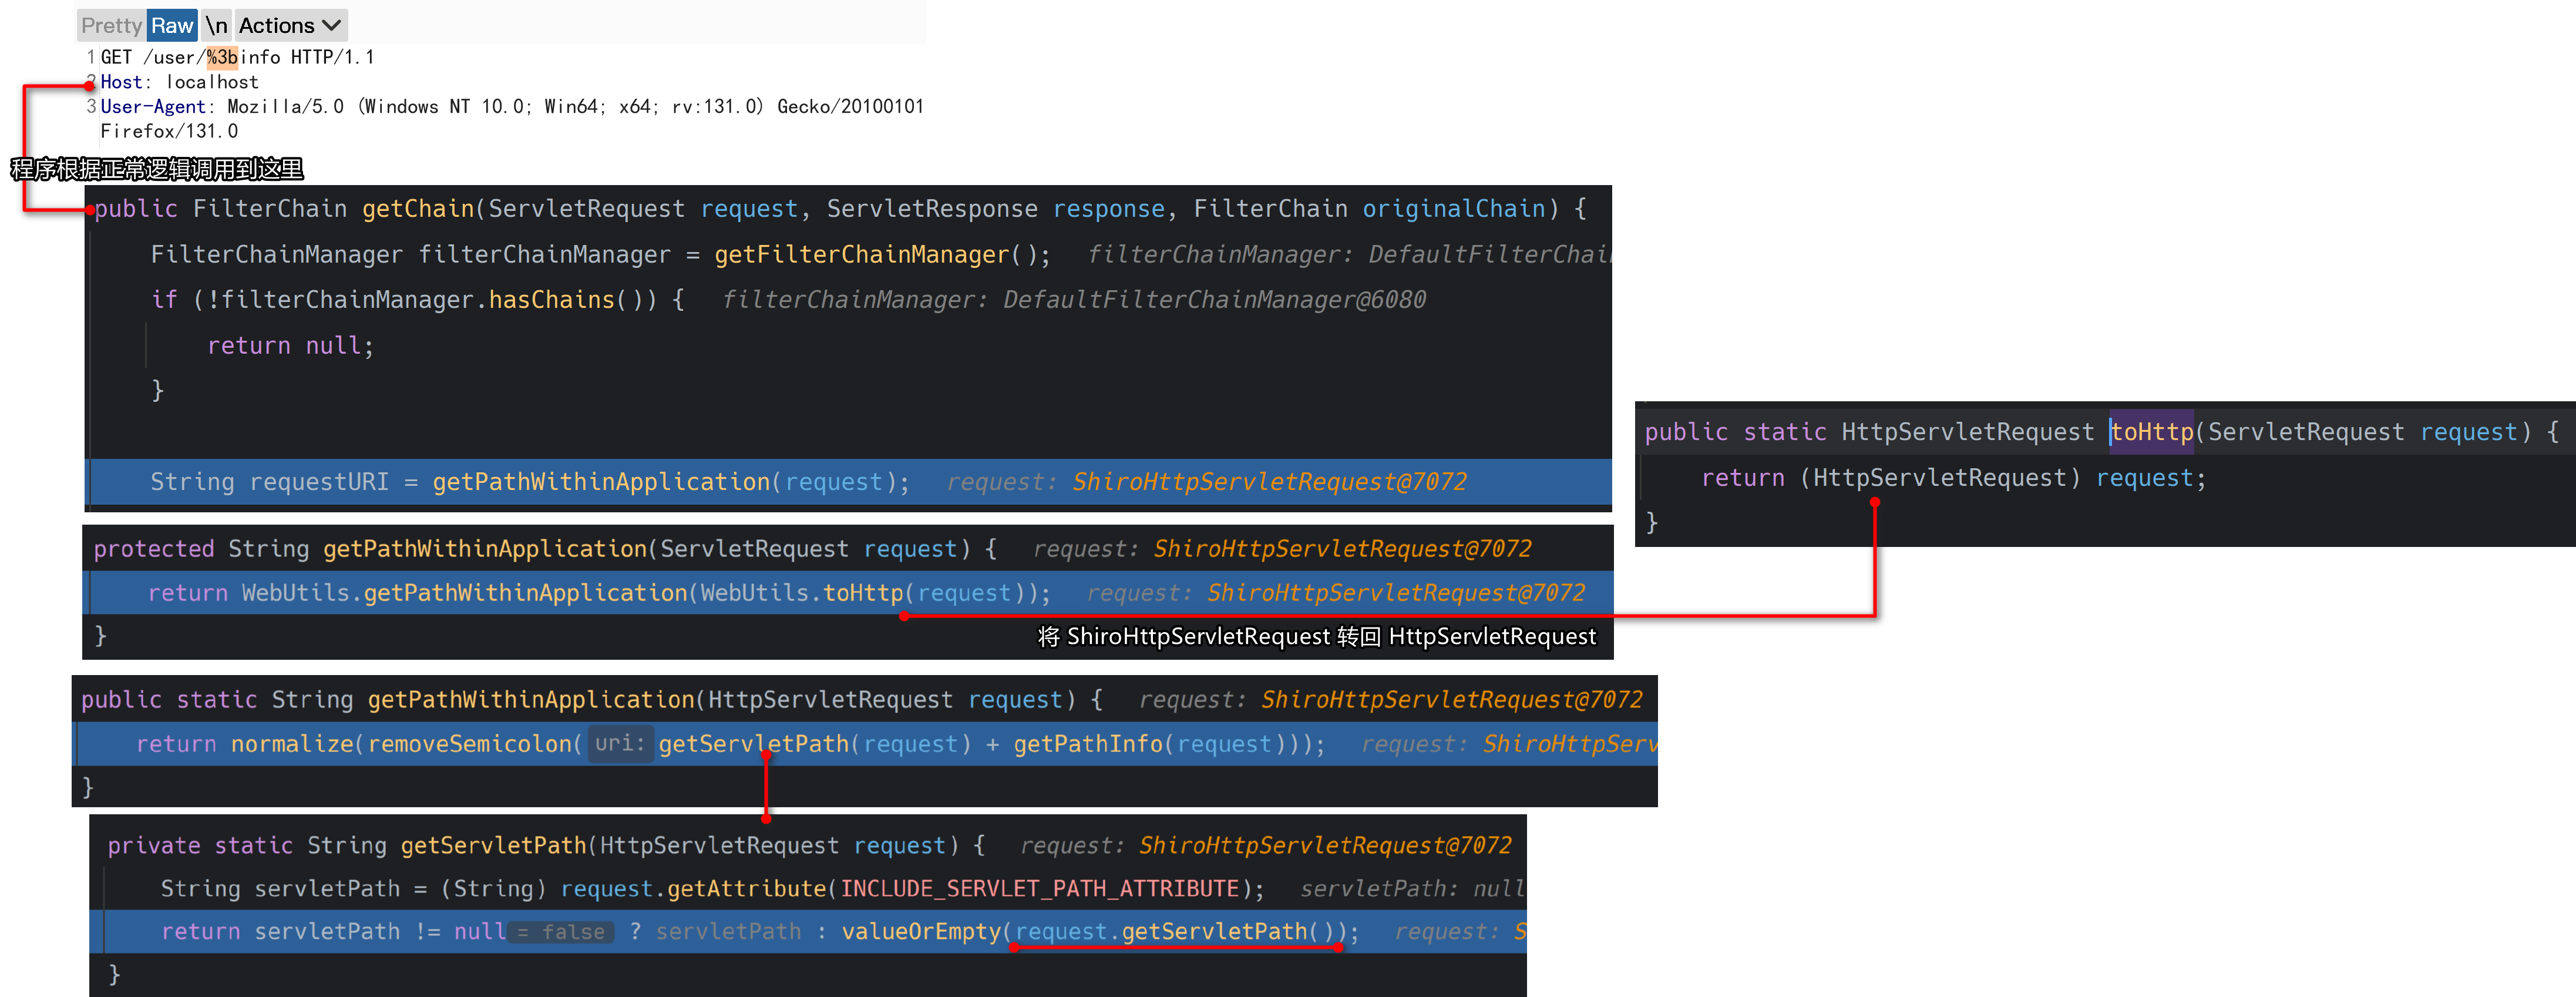Click the 'String requestURI' highlighted line

(849, 481)
